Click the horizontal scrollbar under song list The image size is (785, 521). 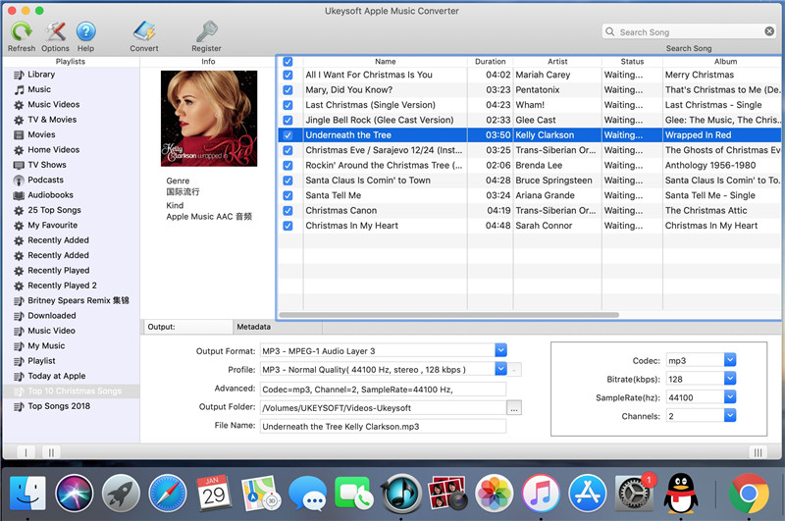[x=448, y=315]
